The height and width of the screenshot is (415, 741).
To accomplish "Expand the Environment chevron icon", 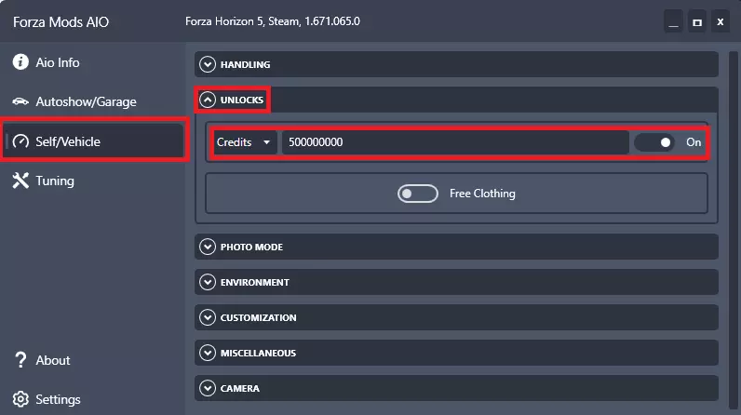I will click(208, 282).
